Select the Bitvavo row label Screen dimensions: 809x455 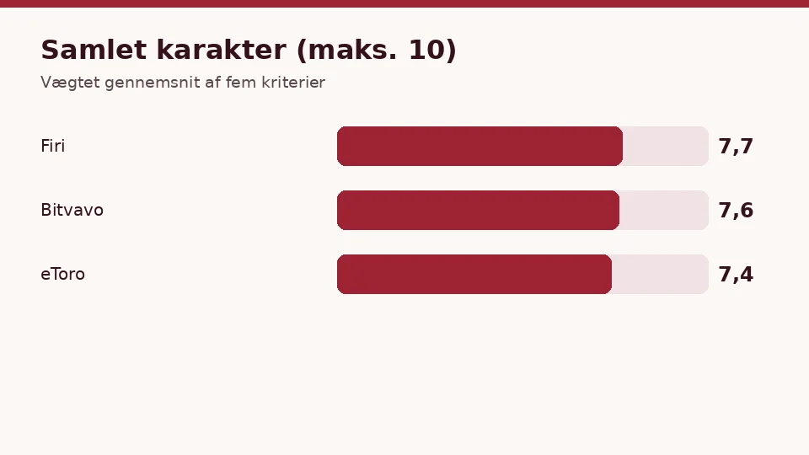[72, 210]
